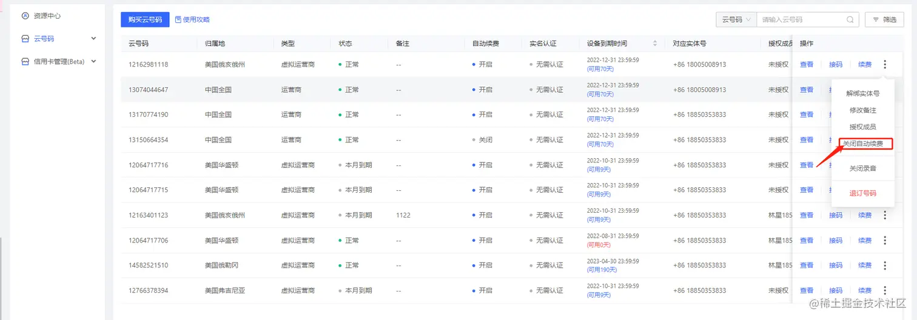The width and height of the screenshot is (917, 320).
Task: Click 接码 for number 12163401123
Action: [x=836, y=215]
